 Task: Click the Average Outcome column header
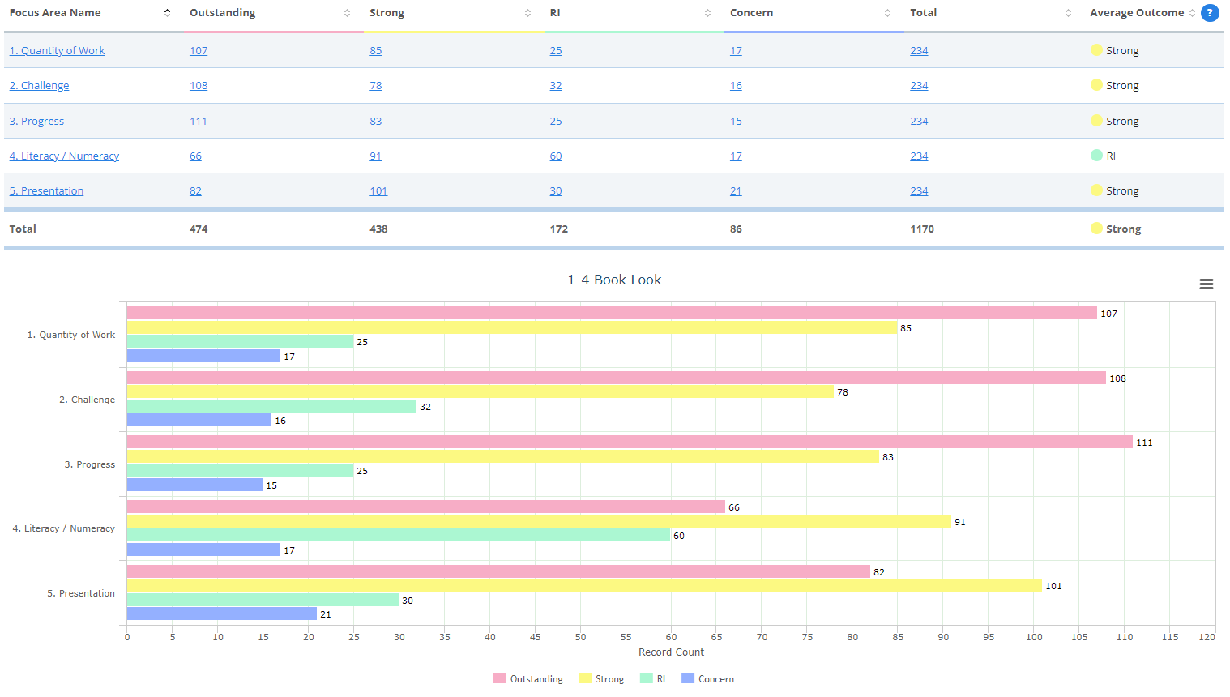click(x=1136, y=13)
